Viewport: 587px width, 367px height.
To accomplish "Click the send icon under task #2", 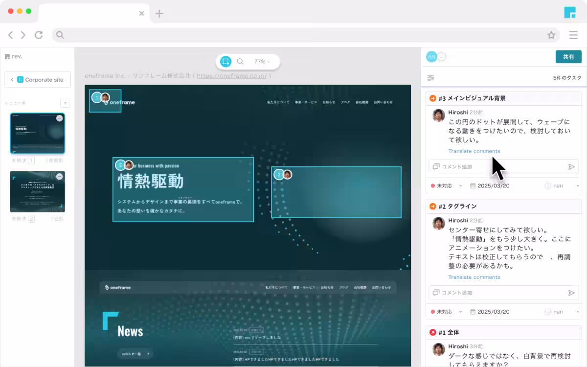I will 571,293.
